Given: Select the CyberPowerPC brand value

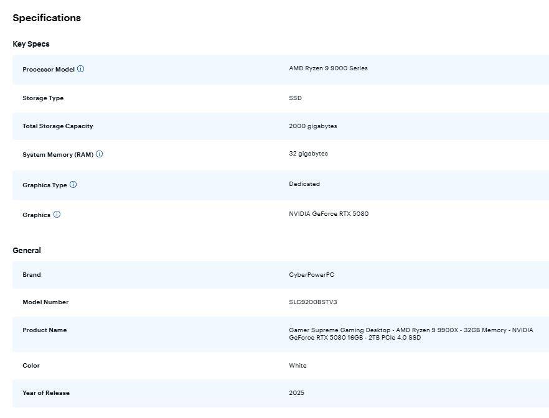Looking at the screenshot, I should pos(311,275).
